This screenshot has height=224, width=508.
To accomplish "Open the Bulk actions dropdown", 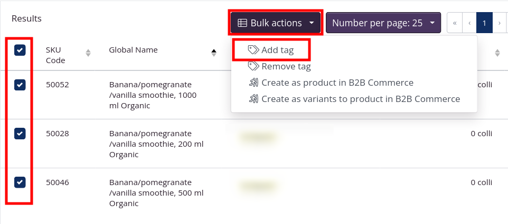I will point(276,23).
